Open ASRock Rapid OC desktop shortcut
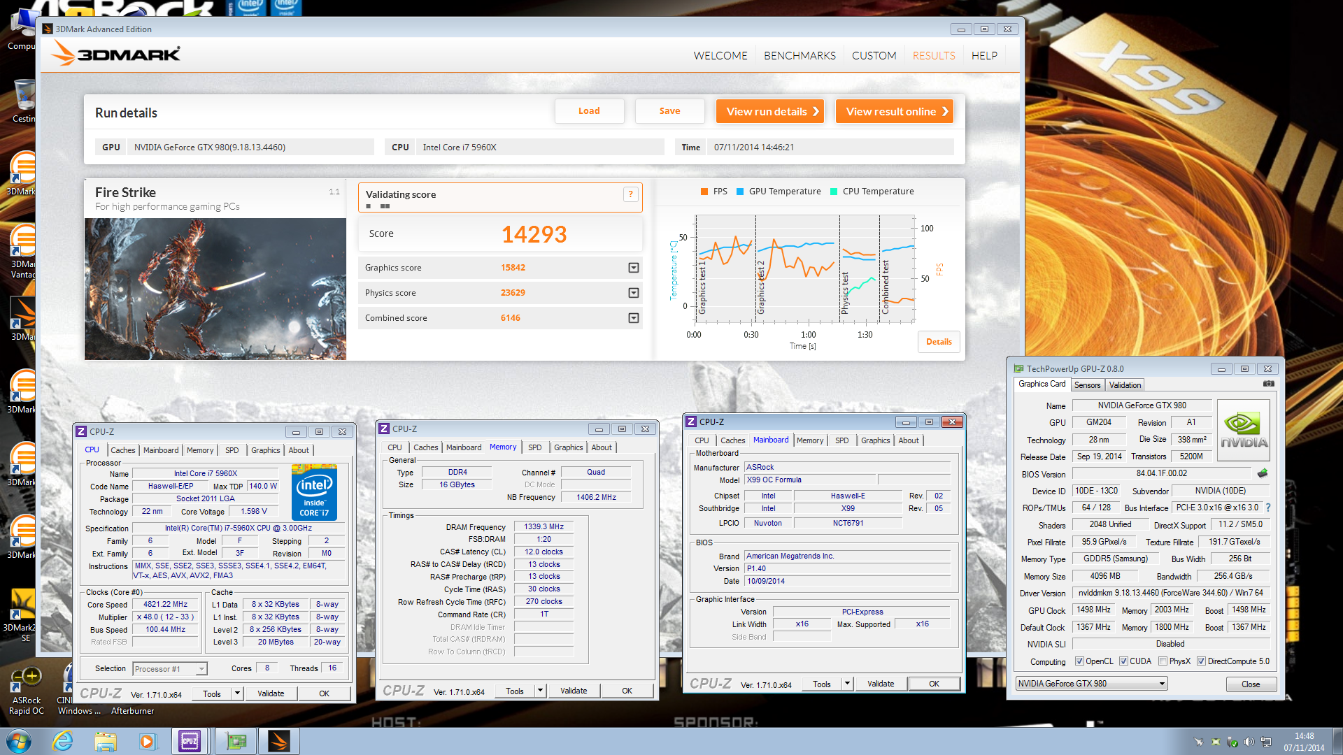This screenshot has height=755, width=1343. pos(27,691)
